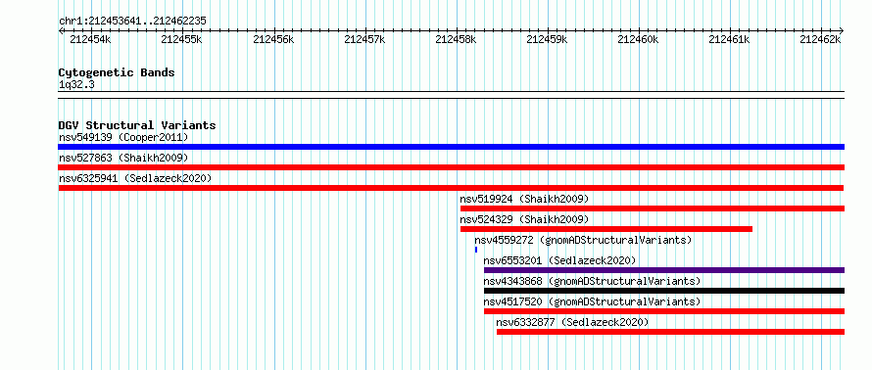
Task: Click the 1q32.3 cytogenetic band bar
Action: [451, 95]
